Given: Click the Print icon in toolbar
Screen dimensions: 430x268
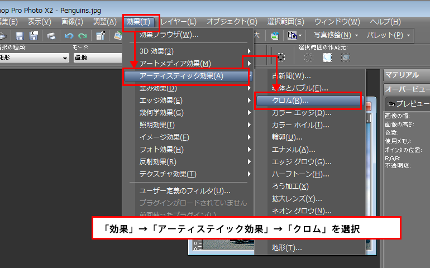Looking at the screenshot, I should point(51,36).
